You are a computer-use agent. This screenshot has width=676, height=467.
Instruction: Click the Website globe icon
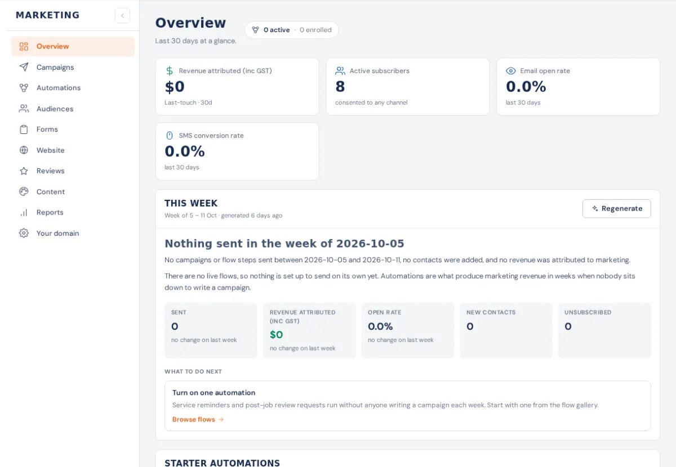click(24, 150)
